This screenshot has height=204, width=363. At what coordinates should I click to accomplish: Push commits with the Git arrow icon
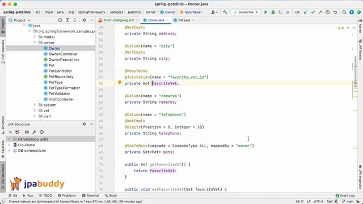pos(320,12)
